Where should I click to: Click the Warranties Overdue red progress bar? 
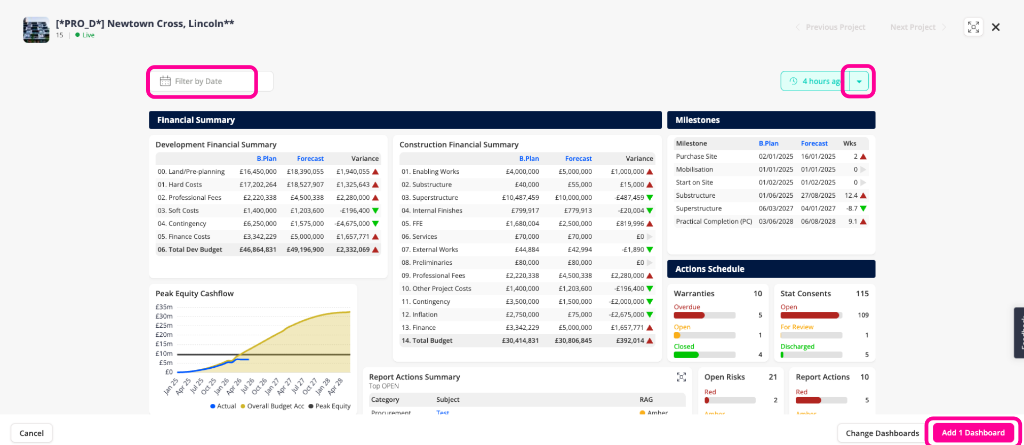click(x=689, y=315)
